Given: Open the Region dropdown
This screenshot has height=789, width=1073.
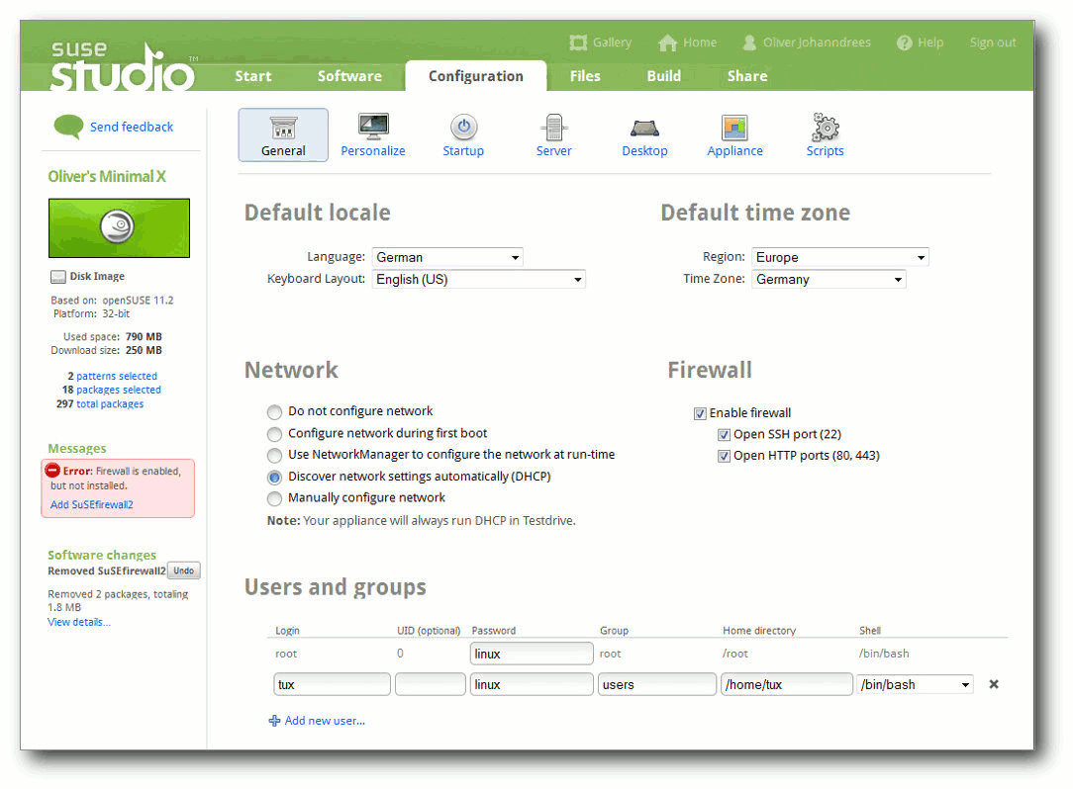Looking at the screenshot, I should 840,257.
